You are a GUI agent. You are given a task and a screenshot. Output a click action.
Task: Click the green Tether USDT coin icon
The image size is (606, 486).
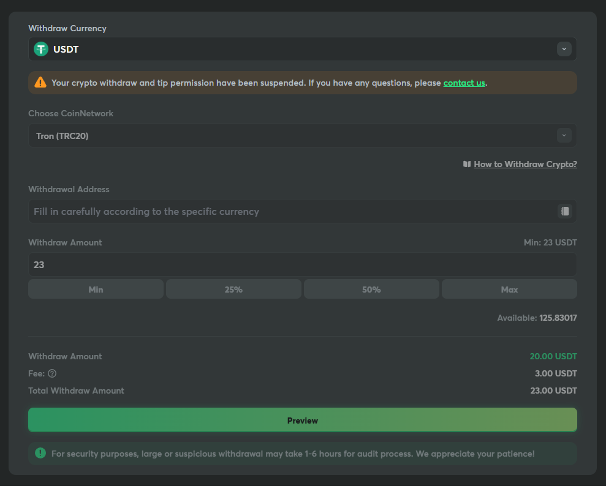pyautogui.click(x=41, y=49)
